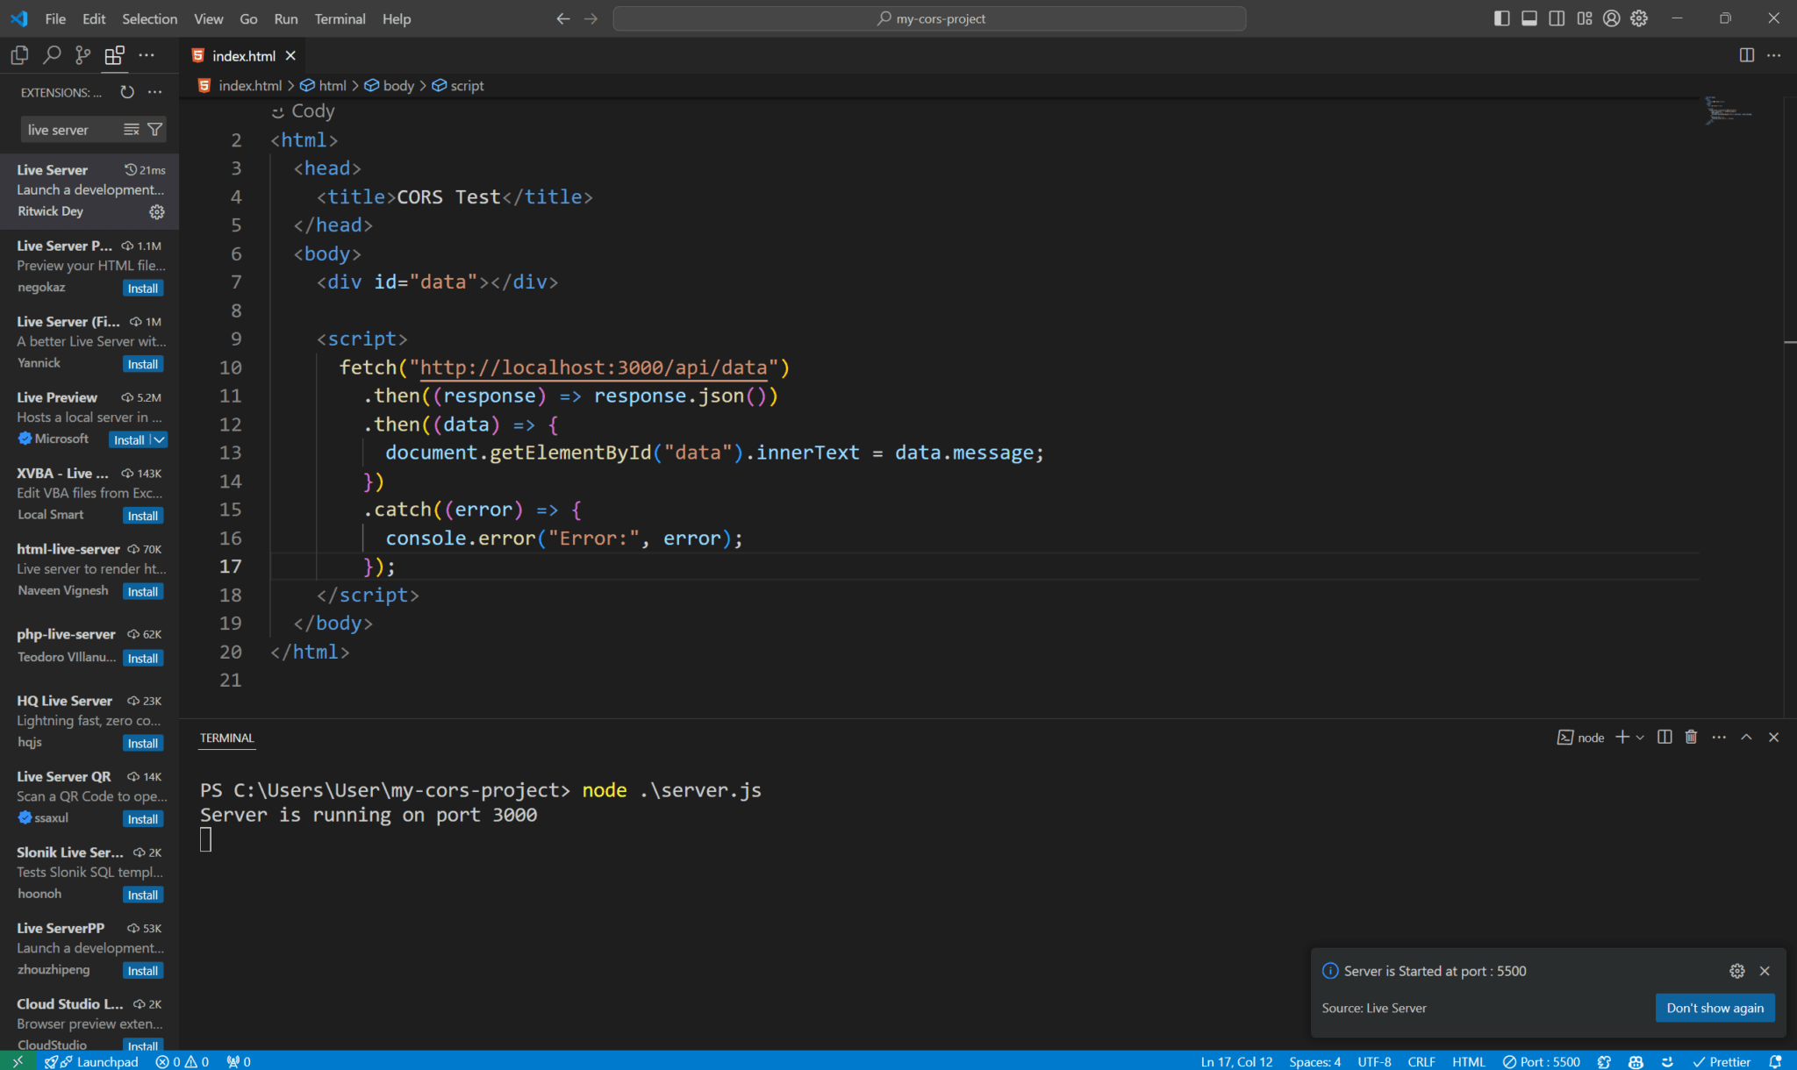Viewport: 1797px width, 1070px height.
Task: Open more actions menu in the terminal panel
Action: coord(1718,737)
